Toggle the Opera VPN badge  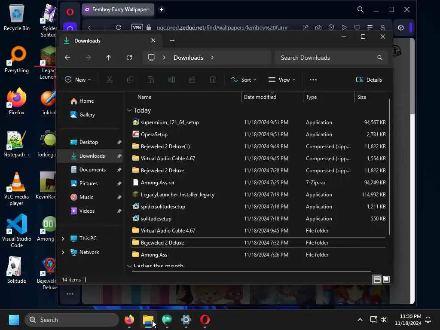[137, 27]
